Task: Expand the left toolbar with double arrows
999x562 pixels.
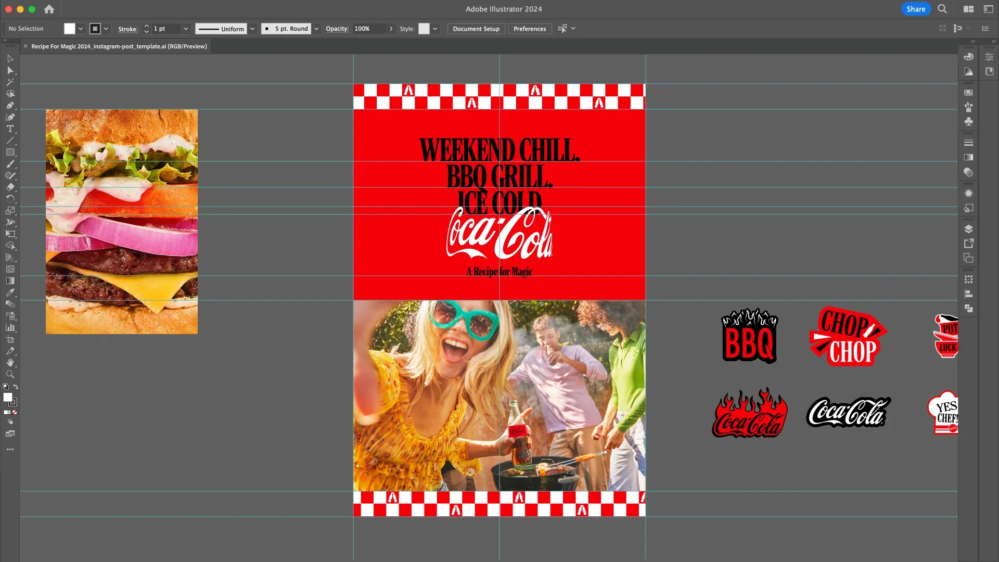Action: click(5, 41)
